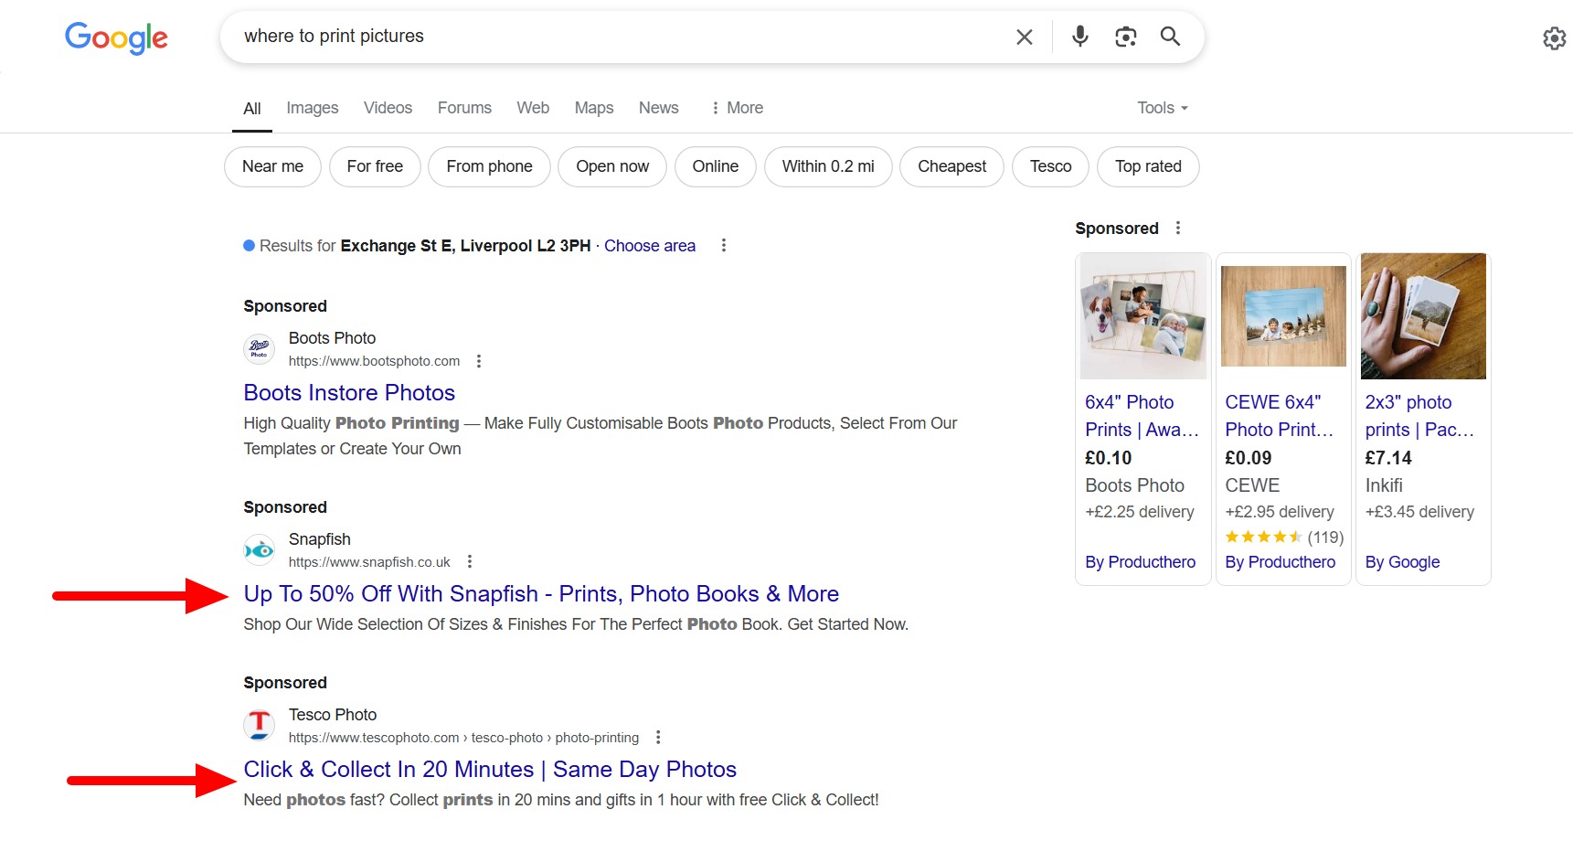
Task: Switch to the News tab
Action: pos(659,108)
